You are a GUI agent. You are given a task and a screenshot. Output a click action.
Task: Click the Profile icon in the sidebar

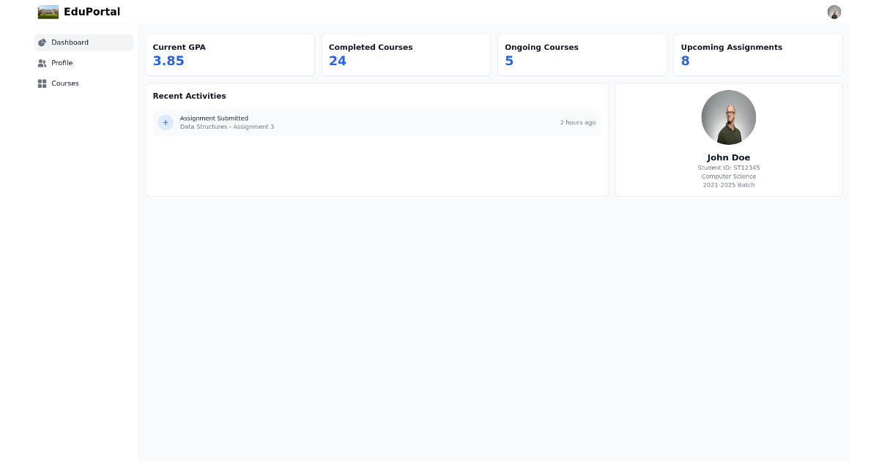pyautogui.click(x=42, y=63)
